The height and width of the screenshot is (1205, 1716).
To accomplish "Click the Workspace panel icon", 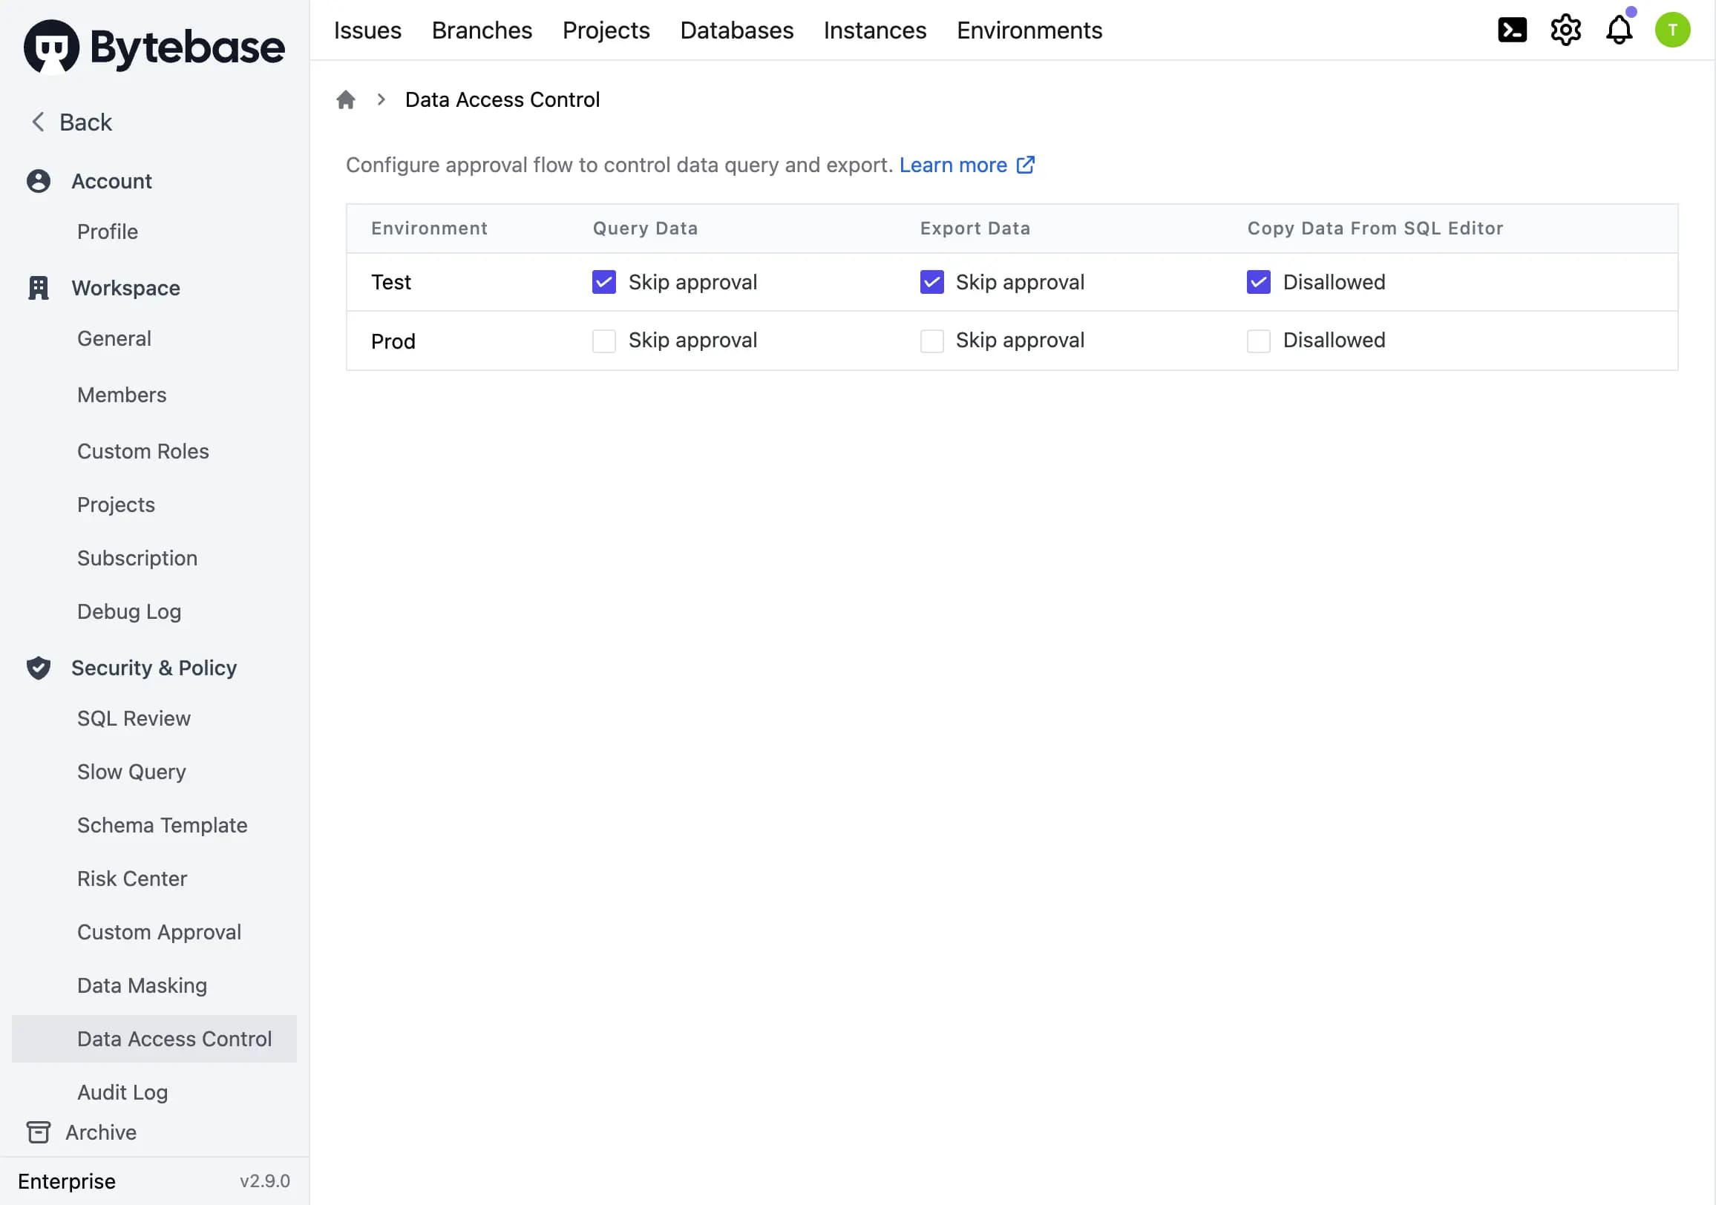I will pyautogui.click(x=36, y=287).
